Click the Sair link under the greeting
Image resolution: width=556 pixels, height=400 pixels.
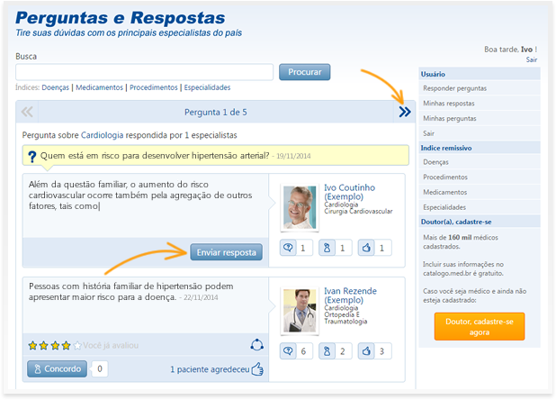point(532,59)
